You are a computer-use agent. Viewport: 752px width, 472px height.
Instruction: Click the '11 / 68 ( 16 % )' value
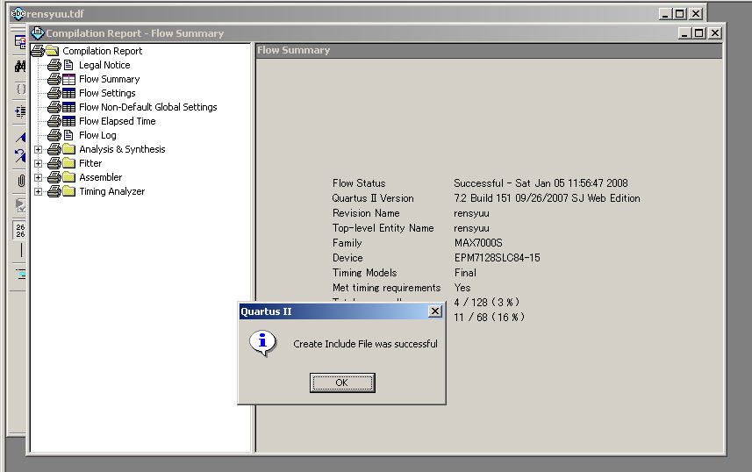(489, 317)
